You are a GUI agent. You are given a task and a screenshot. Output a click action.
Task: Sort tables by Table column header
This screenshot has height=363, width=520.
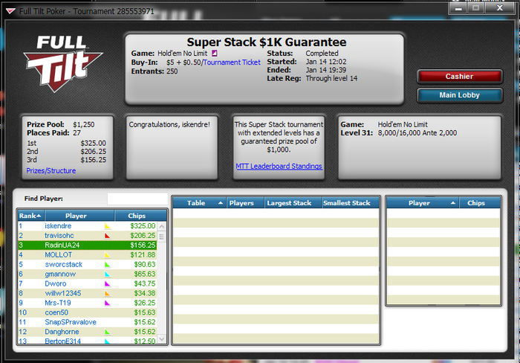200,203
